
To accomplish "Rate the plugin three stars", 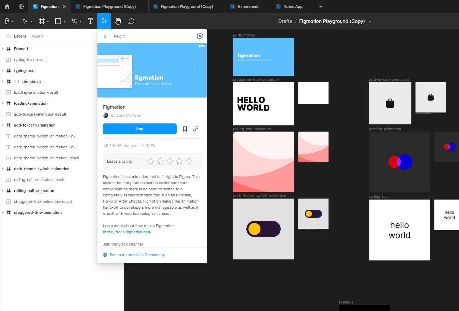I will (170, 161).
